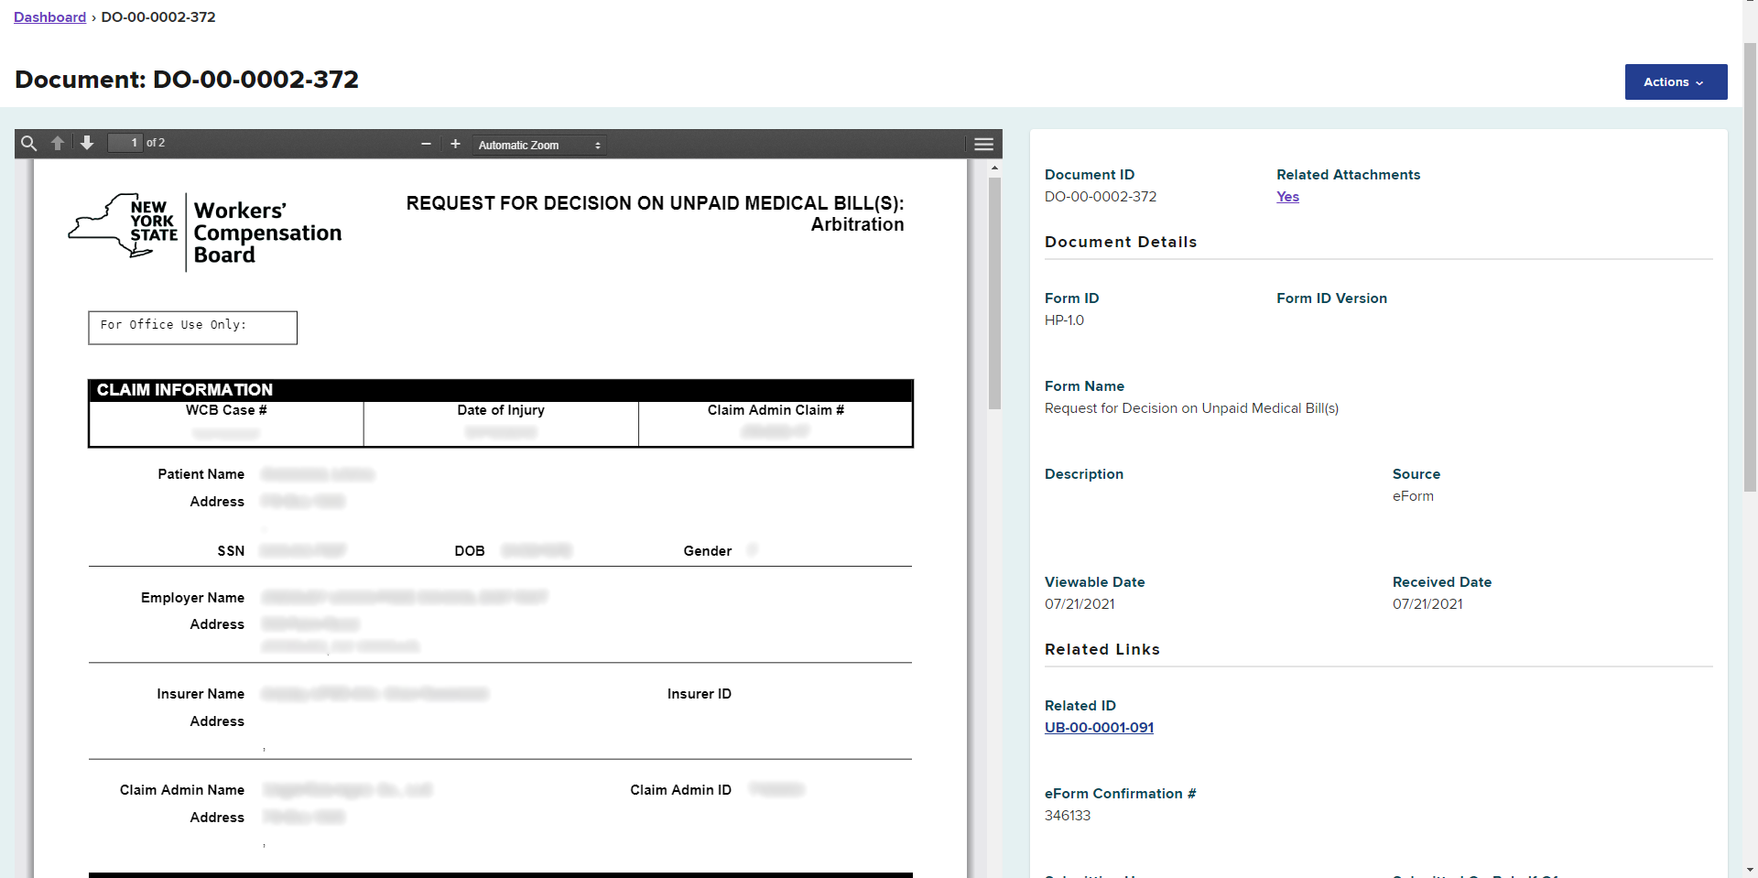Click the 'For Office Use Only' box
The height and width of the screenshot is (878, 1758).
(x=192, y=328)
